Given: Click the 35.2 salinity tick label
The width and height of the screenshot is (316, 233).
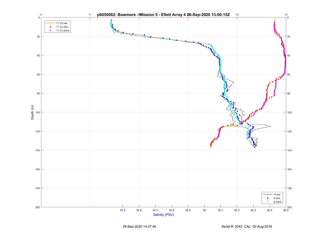Looking at the screenshot, I should point(237,210).
